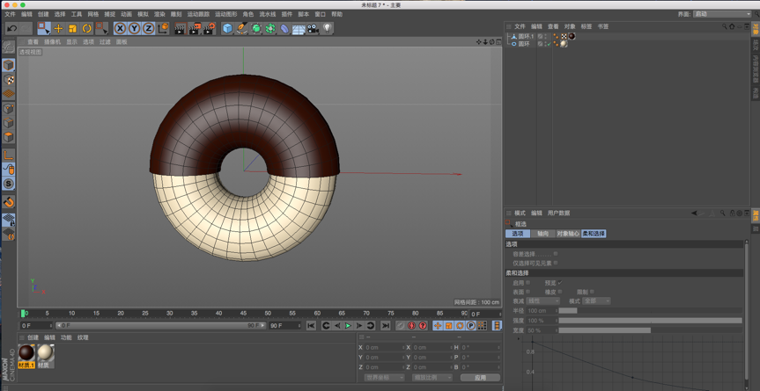The height and width of the screenshot is (391, 760).
Task: Select the dark brown material thumbnail
Action: pos(26,353)
